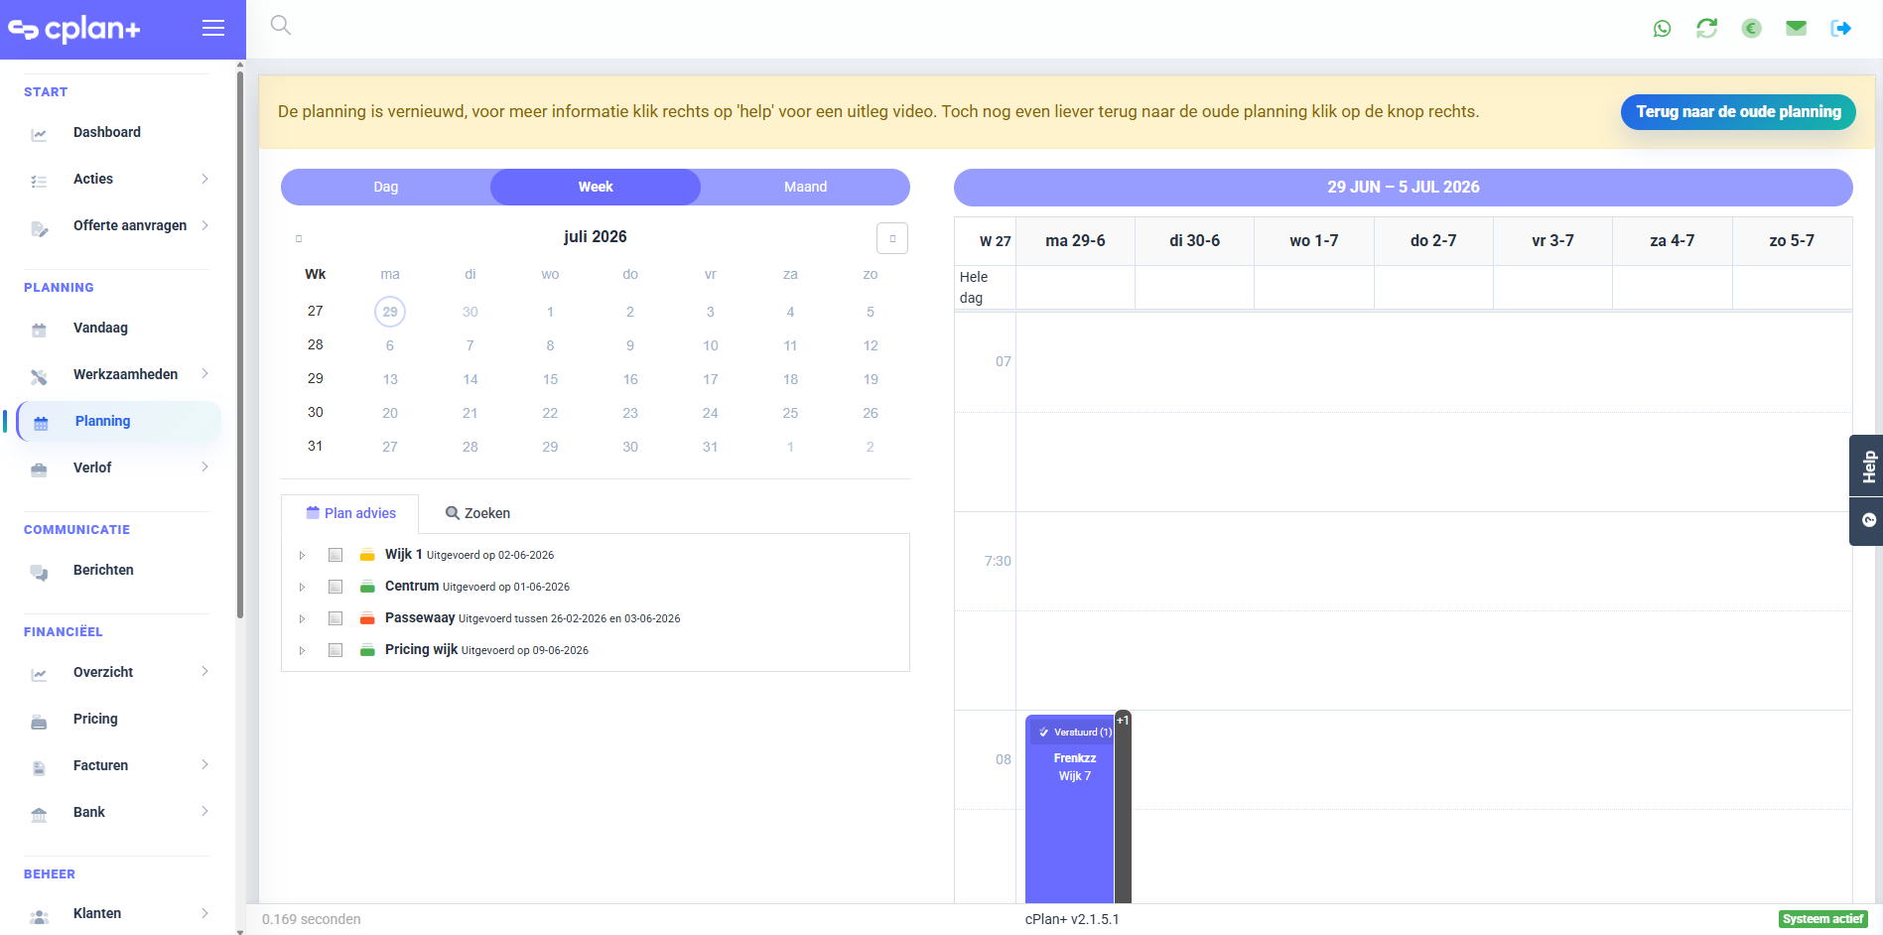This screenshot has height=935, width=1883.
Task: Open the Frenkzz Wijk 7 appointment
Action: 1070,809
